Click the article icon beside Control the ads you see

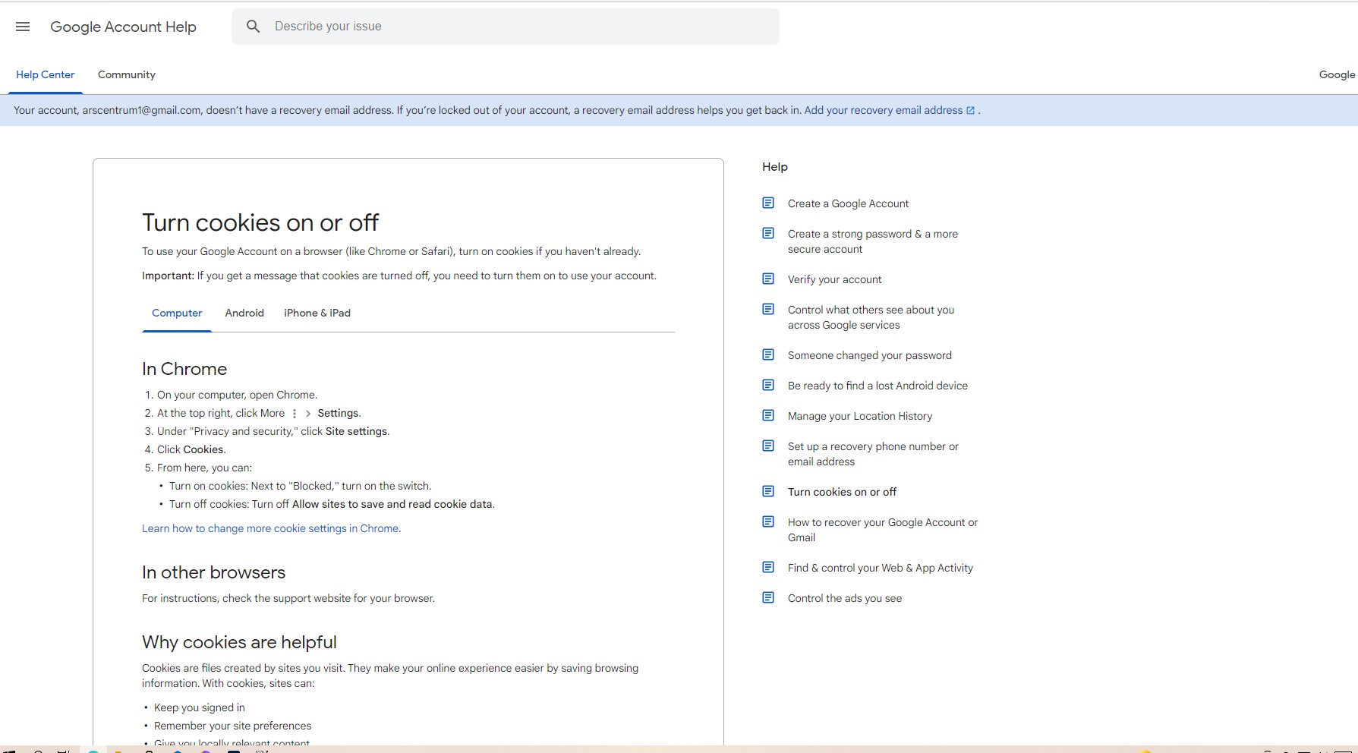[x=768, y=598]
